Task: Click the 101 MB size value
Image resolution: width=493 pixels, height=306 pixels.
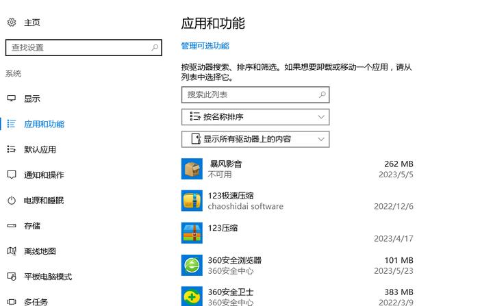Action: [399, 260]
